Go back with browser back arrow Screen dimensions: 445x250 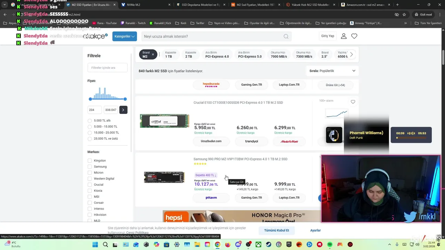5,15
